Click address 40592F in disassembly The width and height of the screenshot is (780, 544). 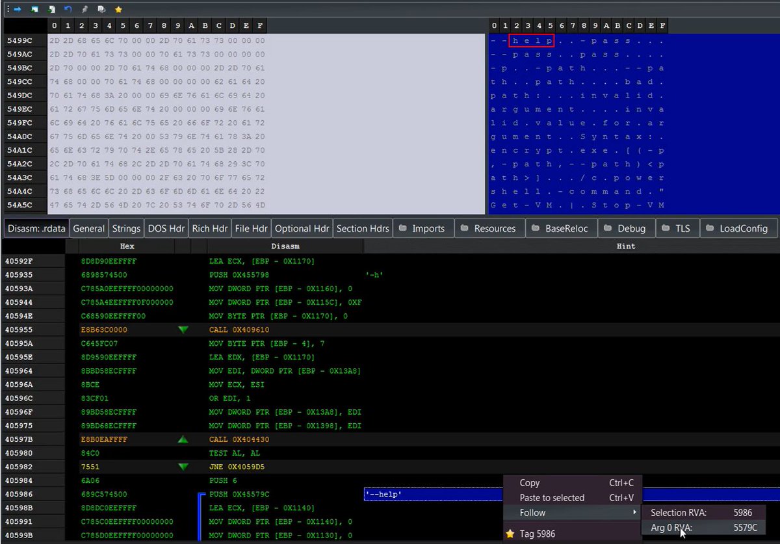click(18, 261)
